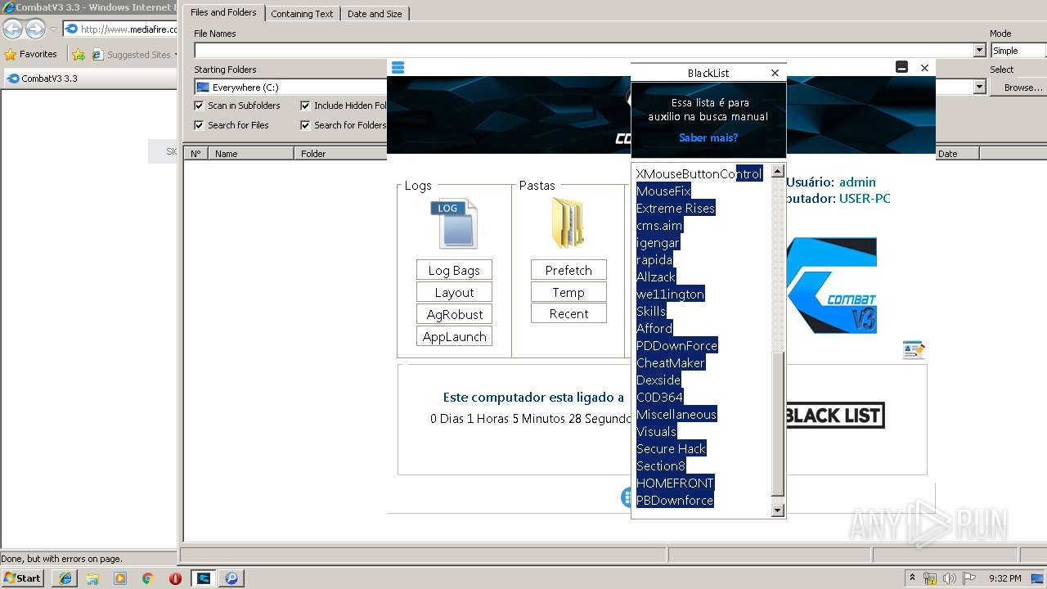This screenshot has width=1047, height=589.
Task: Click the Suggested Sites favorites link
Action: 133,55
